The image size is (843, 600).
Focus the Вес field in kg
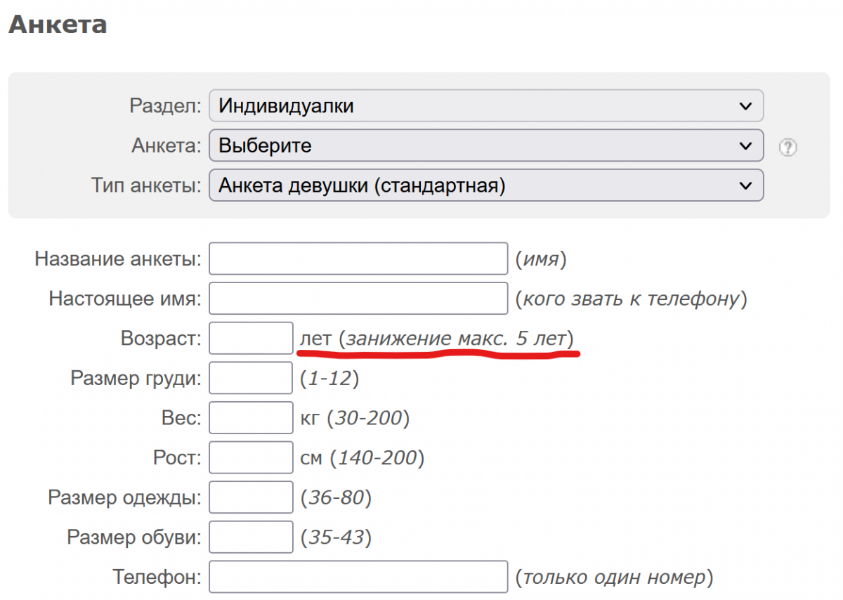pos(251,419)
